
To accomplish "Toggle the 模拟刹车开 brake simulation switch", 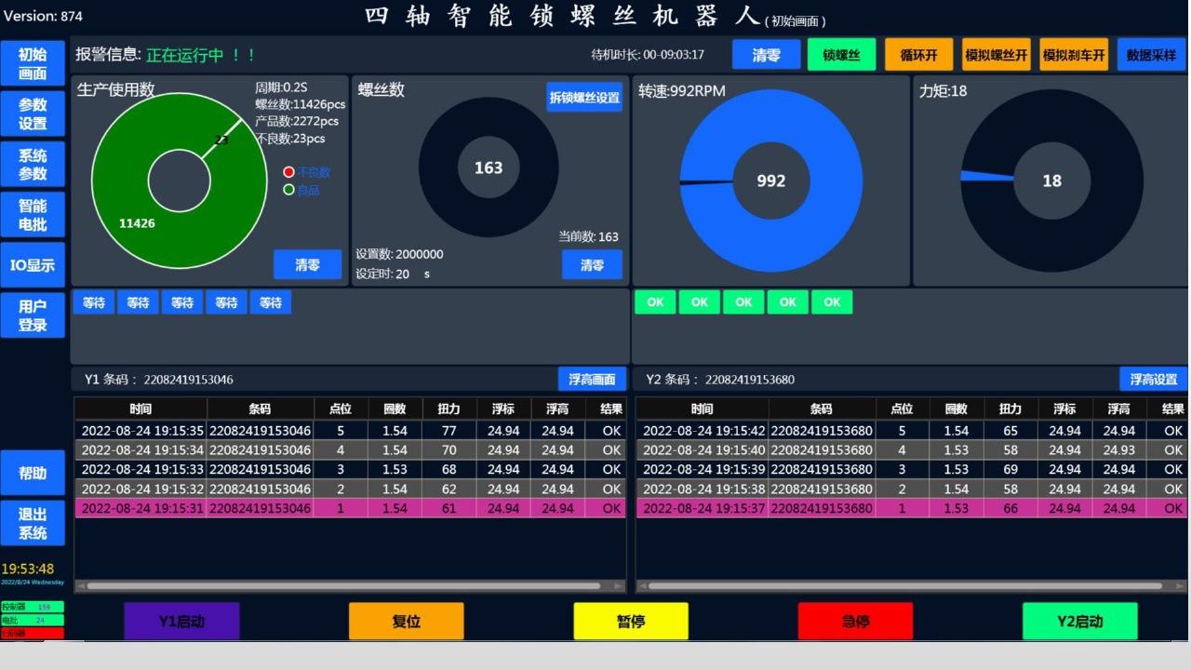I will click(x=1074, y=55).
